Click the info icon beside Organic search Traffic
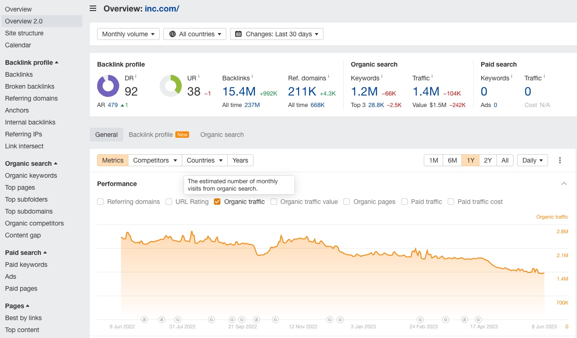The width and height of the screenshot is (577, 338). pyautogui.click(x=432, y=77)
